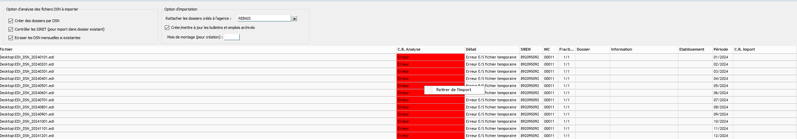Click the red Erreur cell for period 12/2024

coord(431,136)
